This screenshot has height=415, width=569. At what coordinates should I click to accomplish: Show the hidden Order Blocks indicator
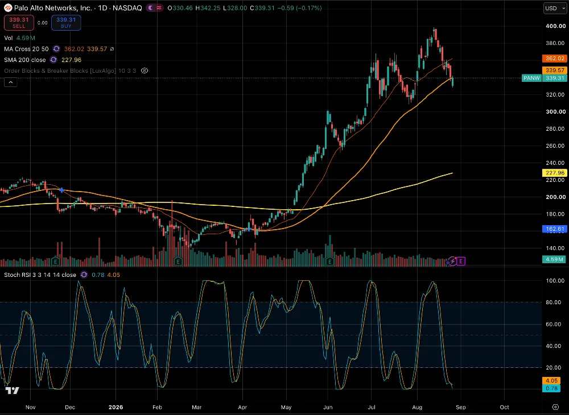(145, 70)
